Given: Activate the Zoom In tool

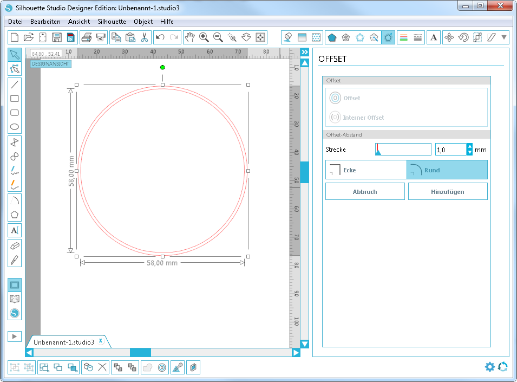Looking at the screenshot, I should tap(204, 37).
